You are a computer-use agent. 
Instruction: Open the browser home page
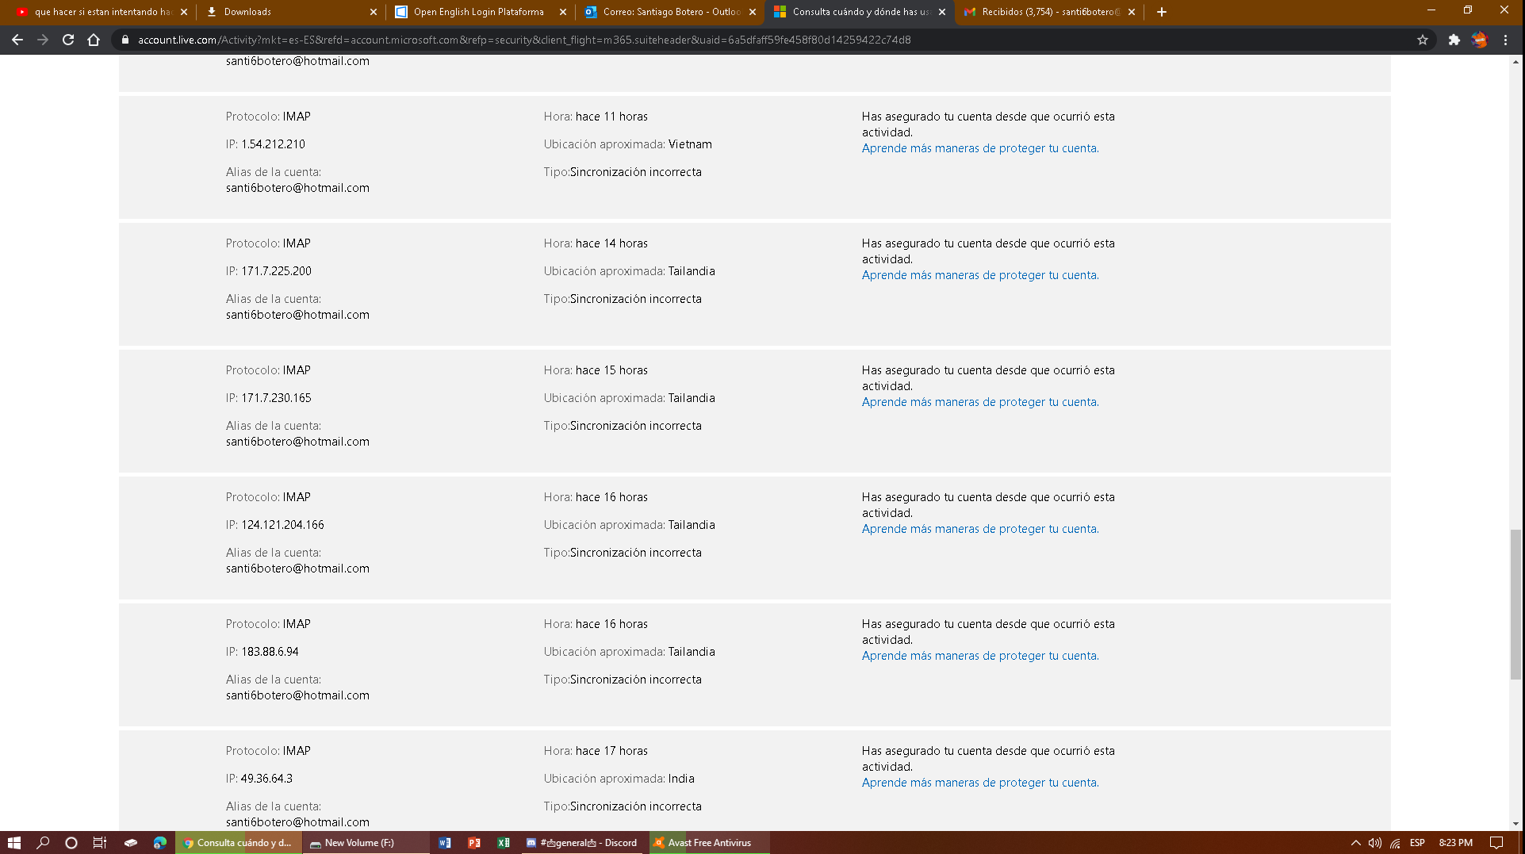click(x=94, y=40)
